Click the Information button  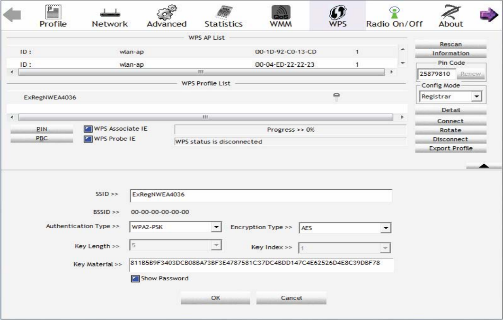(x=450, y=53)
